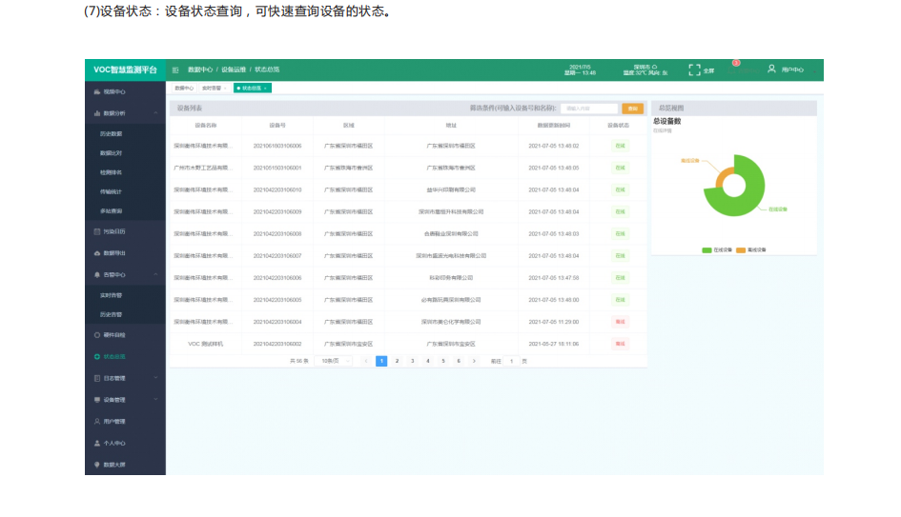Open 历史数据 in the sidebar
The height and width of the screenshot is (517, 901).
(112, 134)
